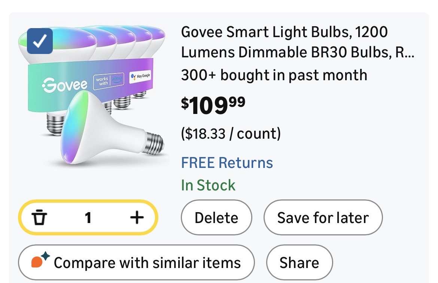Click the In Stock status text
The width and height of the screenshot is (438, 283).
[208, 185]
